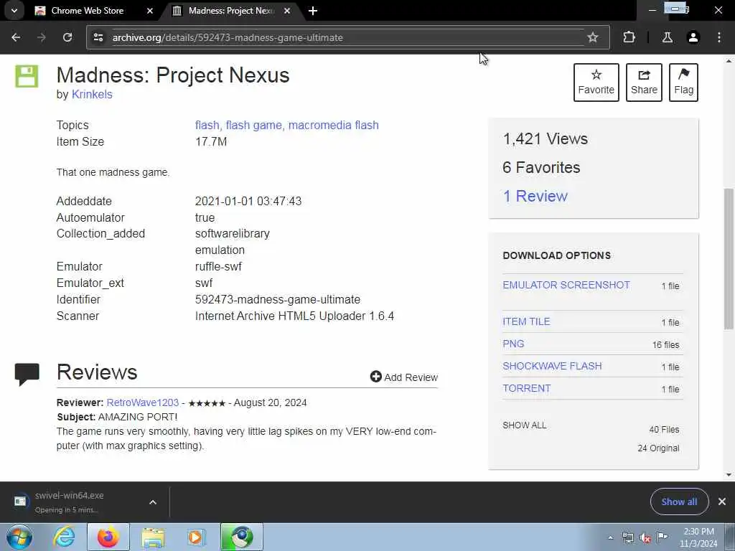This screenshot has width=735, height=551.
Task: Download the TORRENT file
Action: [x=526, y=388]
